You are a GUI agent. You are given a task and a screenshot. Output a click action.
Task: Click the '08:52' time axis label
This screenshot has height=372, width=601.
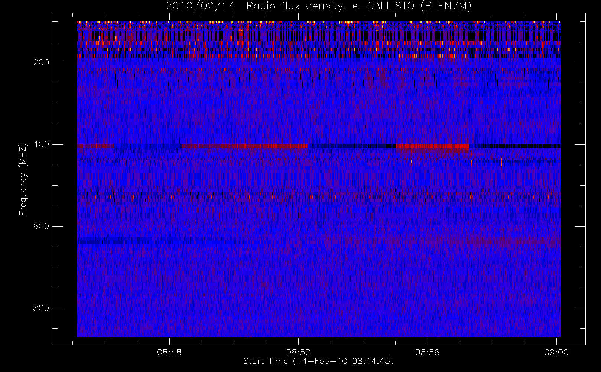[298, 352]
